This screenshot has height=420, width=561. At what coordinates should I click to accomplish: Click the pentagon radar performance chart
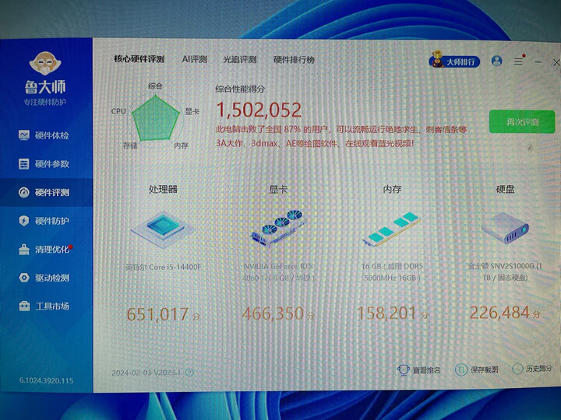(155, 118)
